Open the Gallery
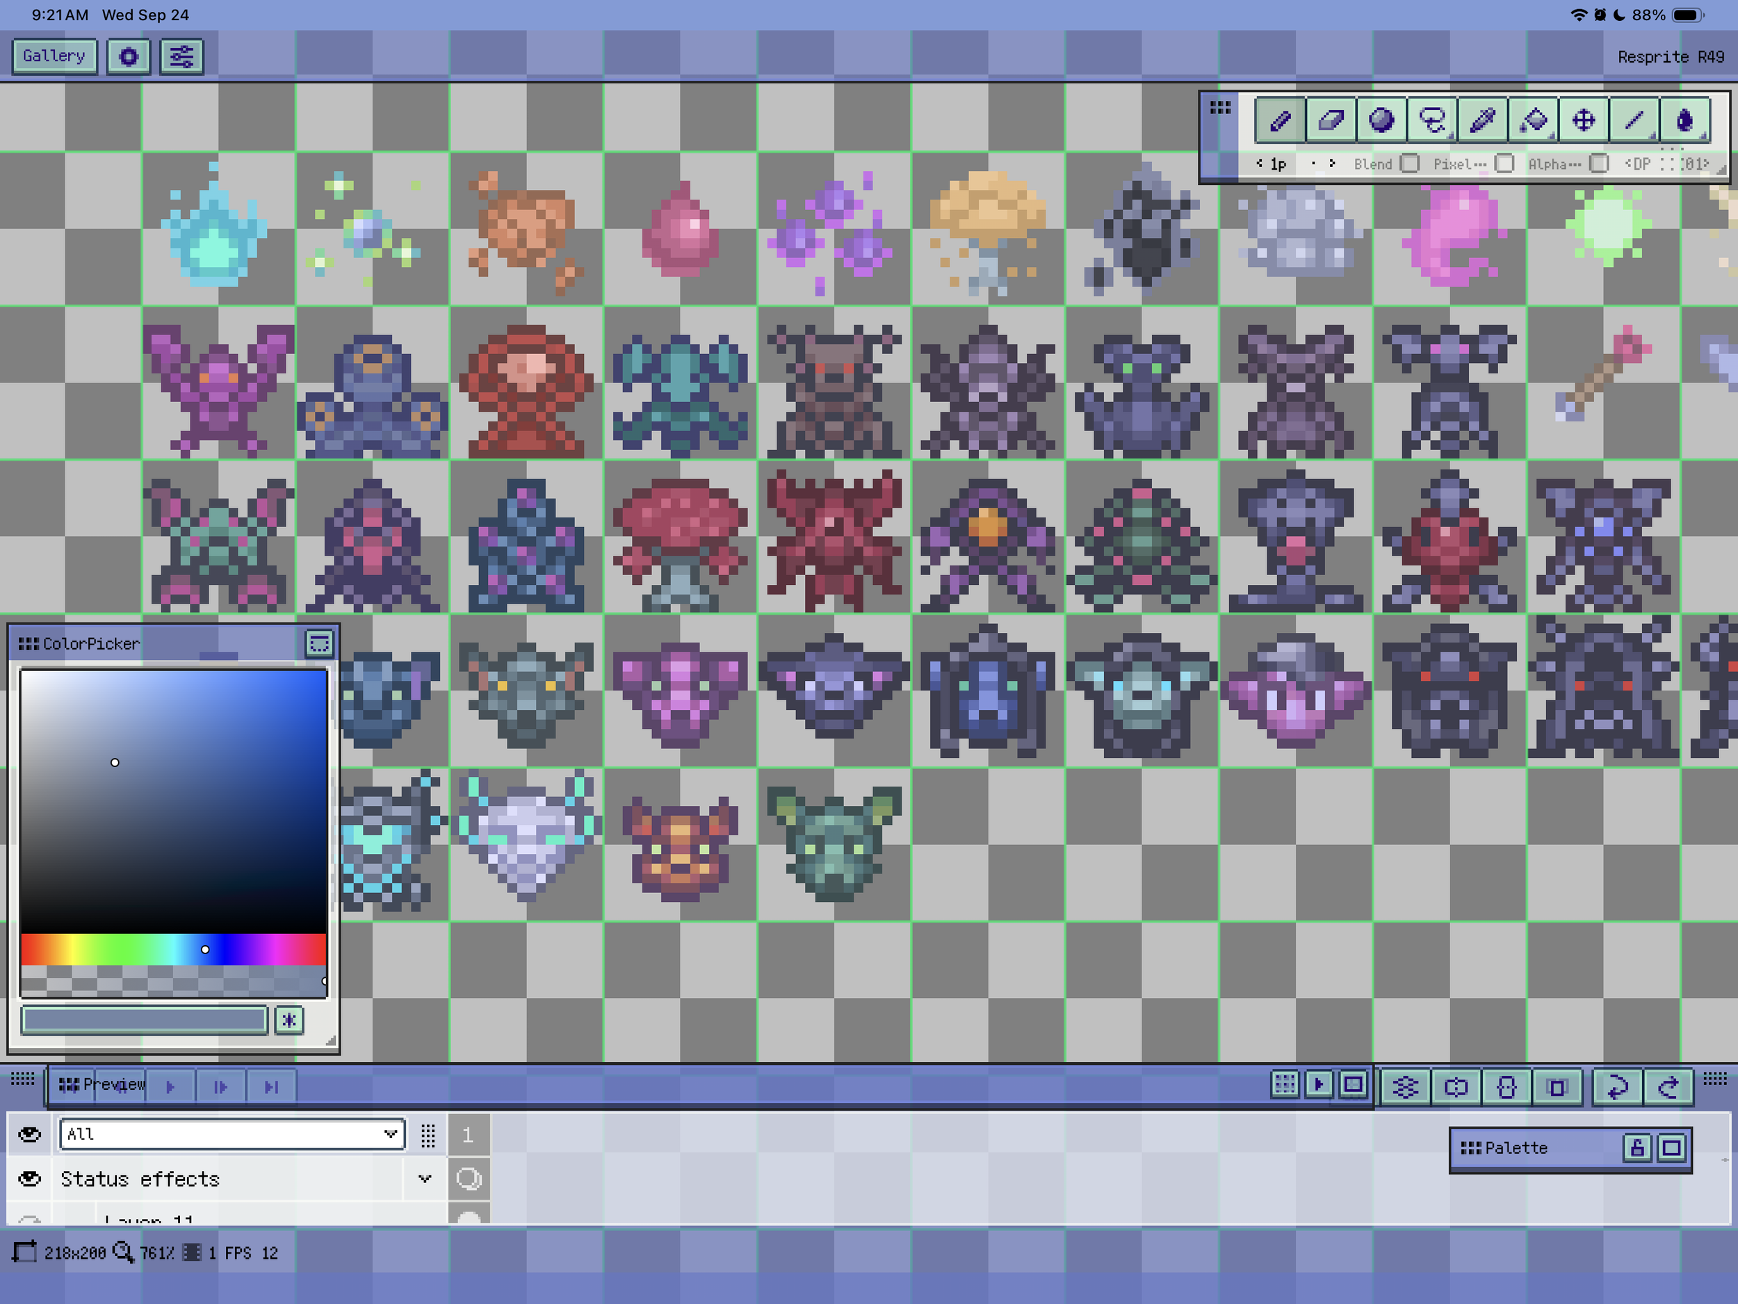Viewport: 1738px width, 1304px height. click(54, 56)
